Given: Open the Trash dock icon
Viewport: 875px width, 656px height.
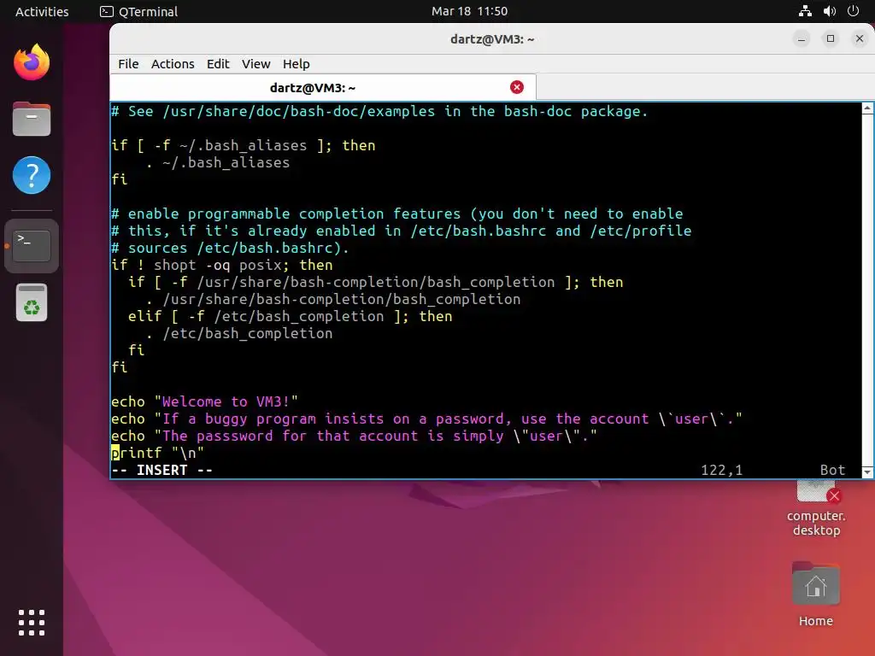Looking at the screenshot, I should 32,303.
